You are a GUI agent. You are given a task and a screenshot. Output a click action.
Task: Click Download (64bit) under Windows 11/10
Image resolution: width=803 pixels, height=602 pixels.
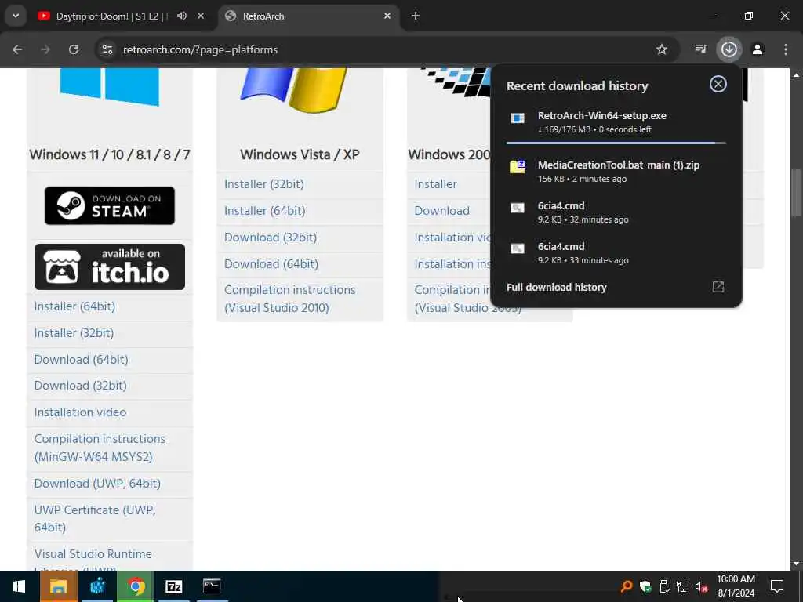pos(81,359)
